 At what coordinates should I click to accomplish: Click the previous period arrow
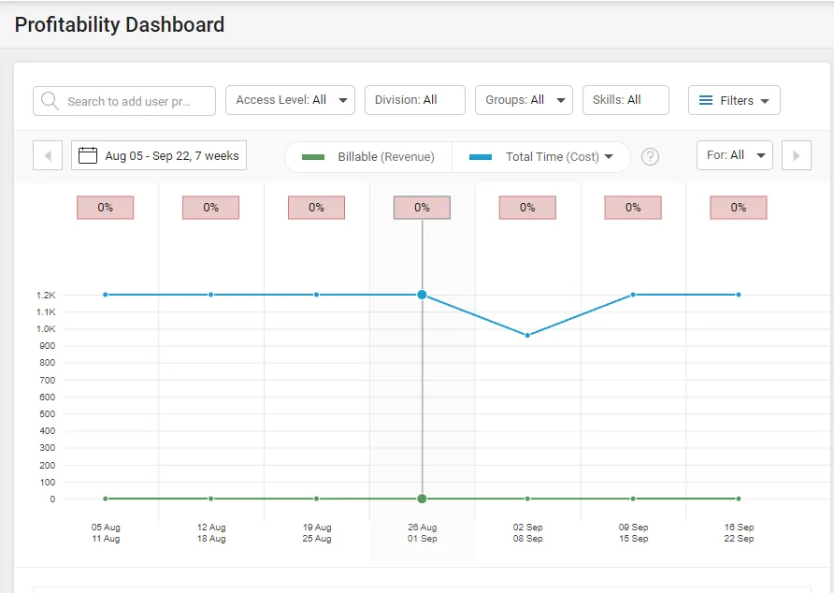(x=47, y=155)
